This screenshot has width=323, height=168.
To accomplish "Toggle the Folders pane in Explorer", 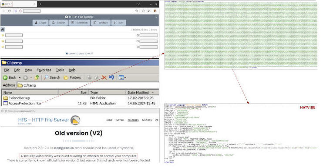I will coord(72,77).
